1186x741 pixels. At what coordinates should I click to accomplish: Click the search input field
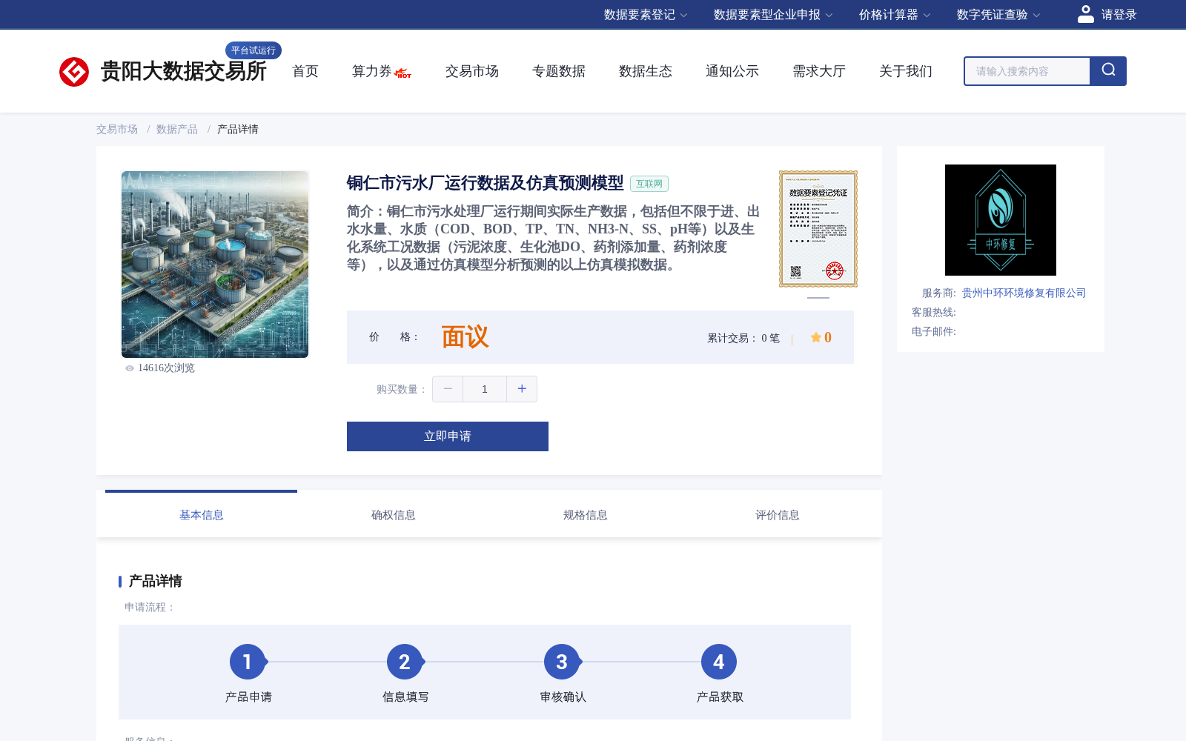[x=1027, y=71]
